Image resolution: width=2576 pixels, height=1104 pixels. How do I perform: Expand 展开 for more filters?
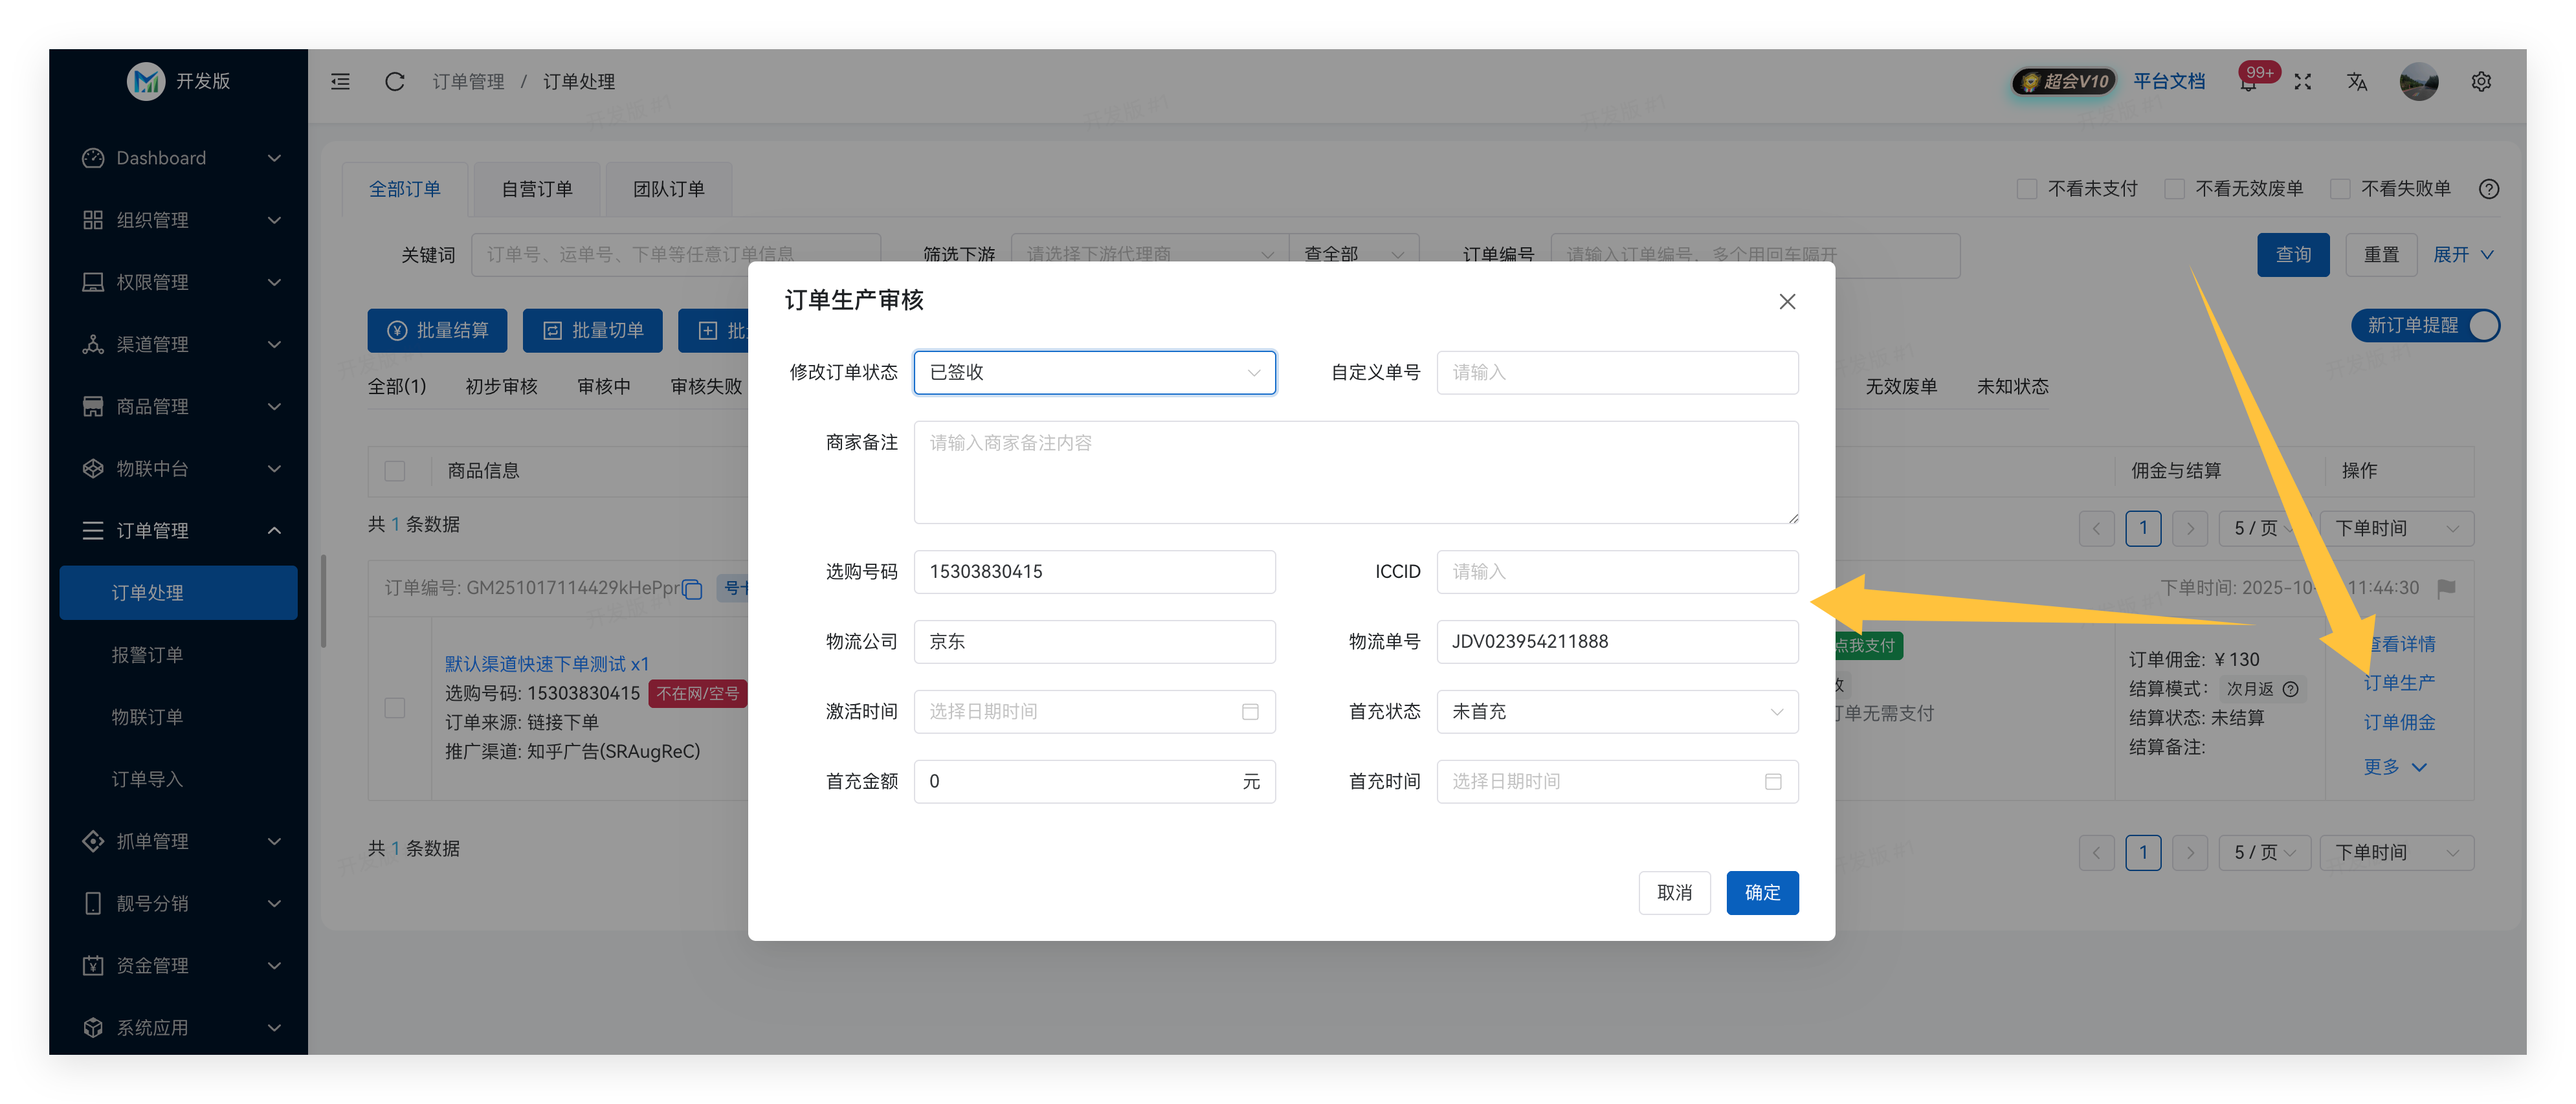click(x=2464, y=255)
